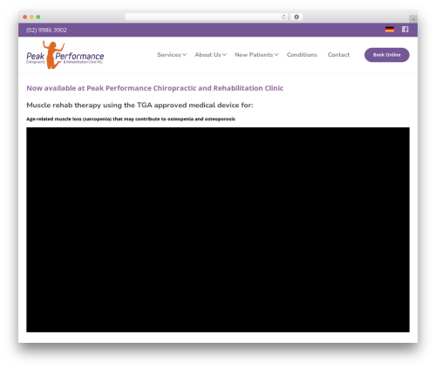Image resolution: width=436 pixels, height=369 pixels.
Task: Click the Peak Performance logo
Action: [65, 55]
